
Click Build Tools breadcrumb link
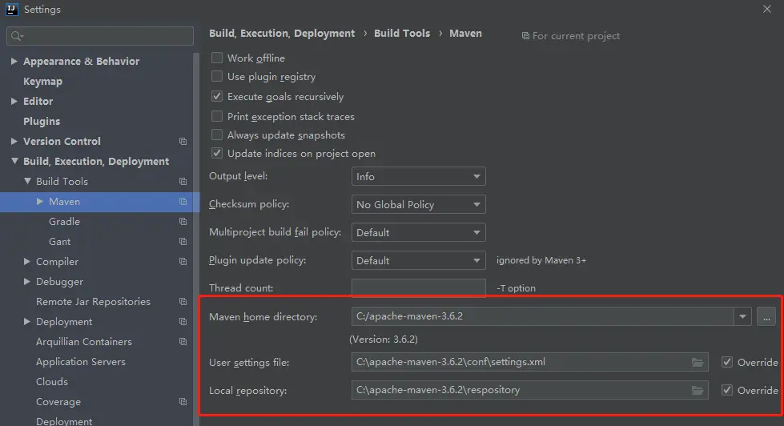pyautogui.click(x=401, y=34)
